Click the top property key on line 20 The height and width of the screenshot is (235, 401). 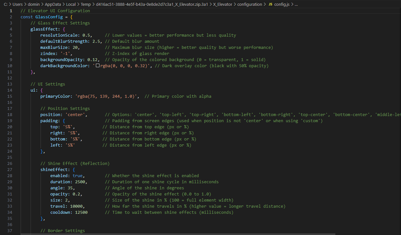(x=54, y=127)
